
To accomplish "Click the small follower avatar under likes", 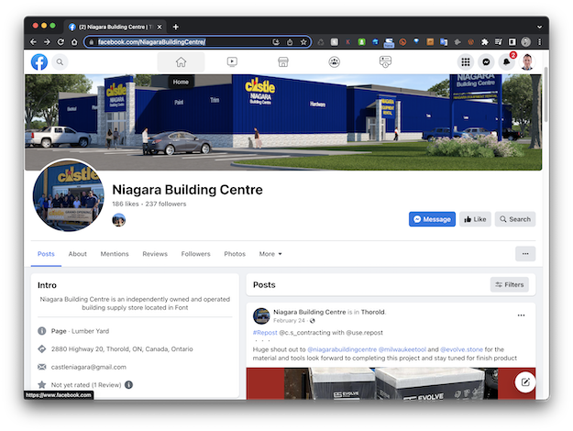I will click(119, 220).
